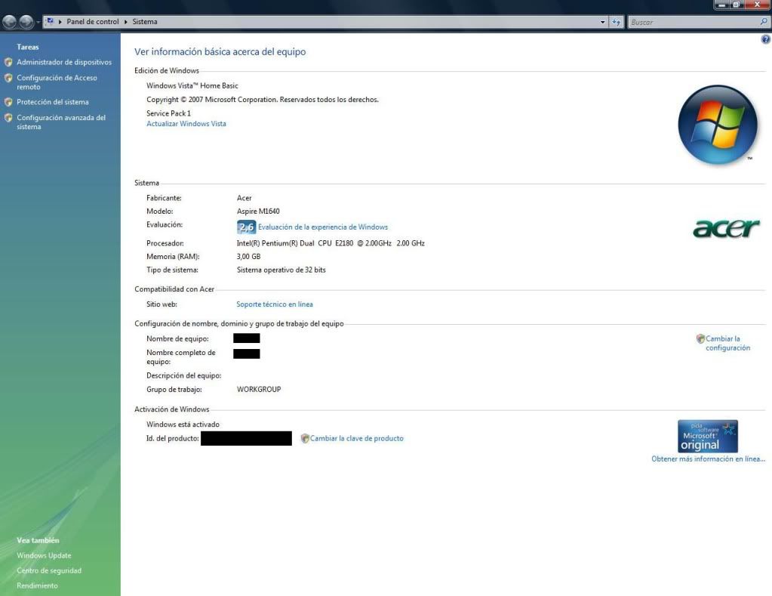Click Service Pack 1 text
The height and width of the screenshot is (596, 772).
point(168,113)
